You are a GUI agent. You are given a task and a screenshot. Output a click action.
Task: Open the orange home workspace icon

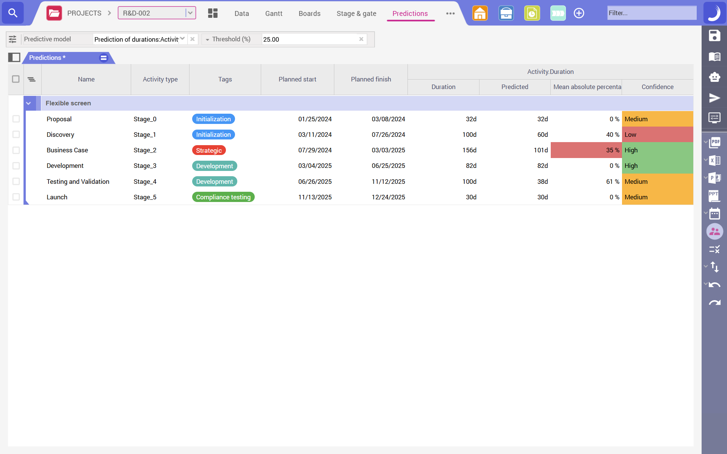click(x=480, y=13)
